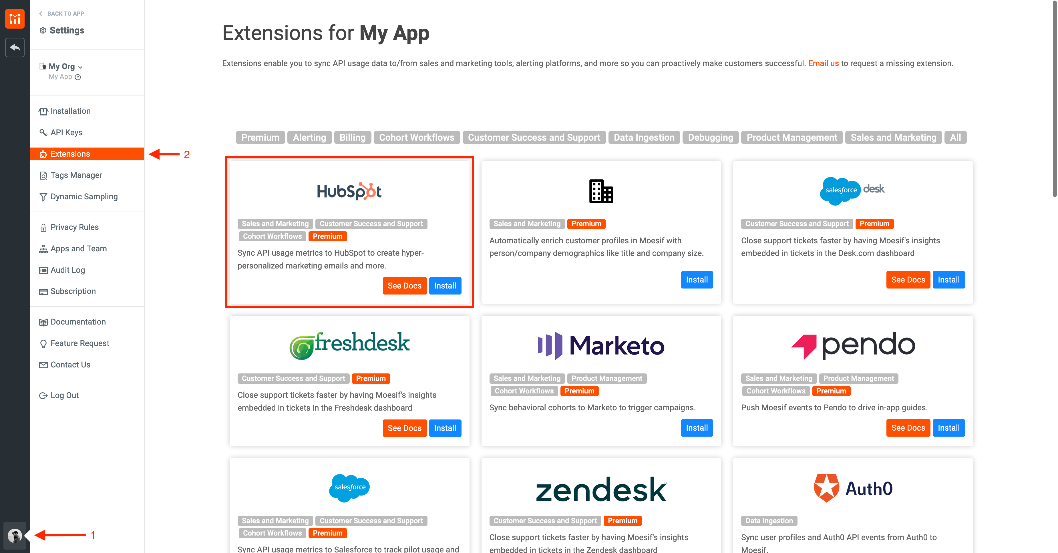1058x553 pixels.
Task: Click the Apps and Team icon
Action: coord(43,248)
